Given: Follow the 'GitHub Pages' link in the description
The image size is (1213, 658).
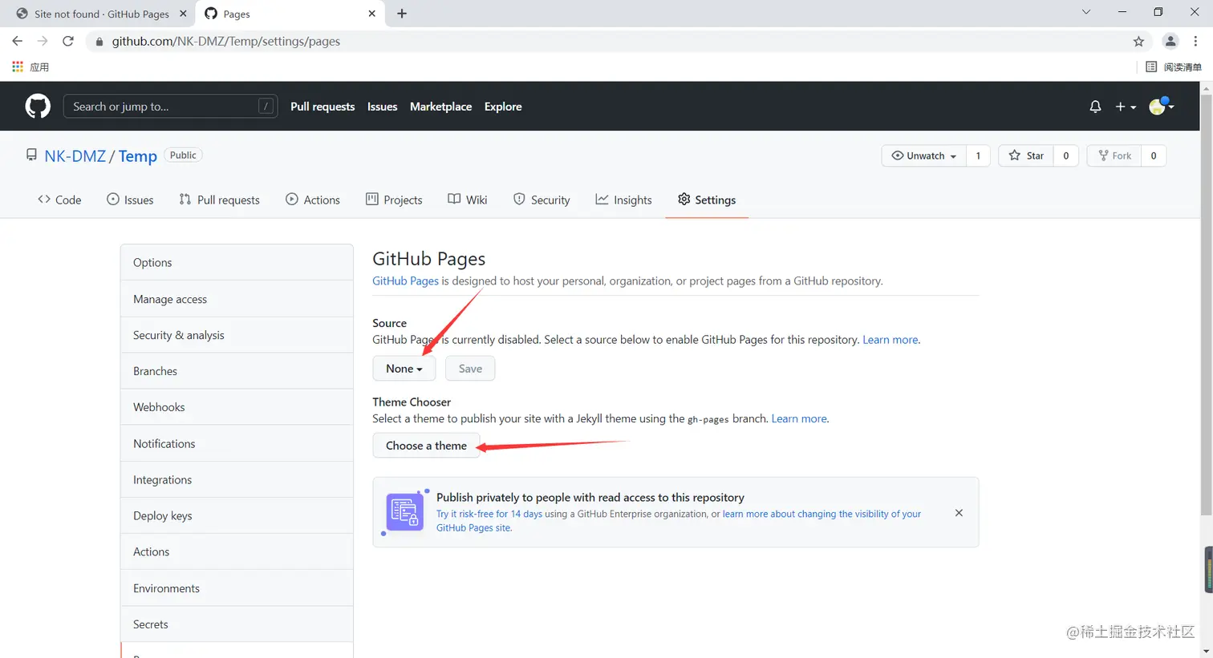Looking at the screenshot, I should tap(405, 281).
